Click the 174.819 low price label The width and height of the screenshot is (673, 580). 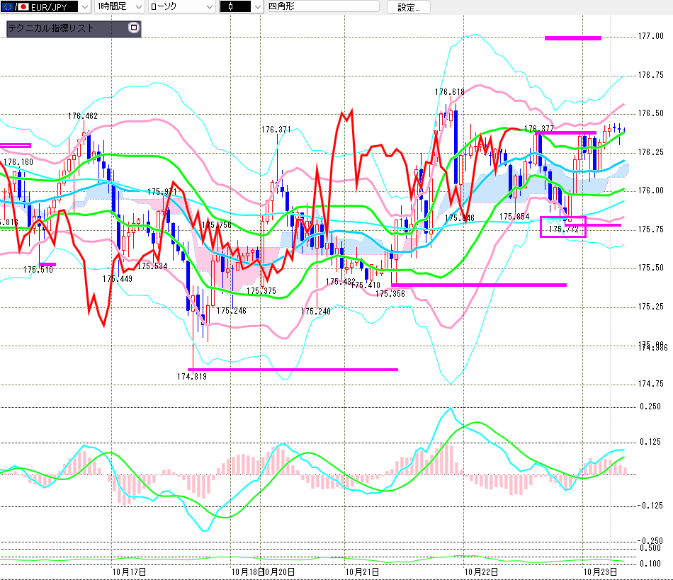[x=191, y=377]
